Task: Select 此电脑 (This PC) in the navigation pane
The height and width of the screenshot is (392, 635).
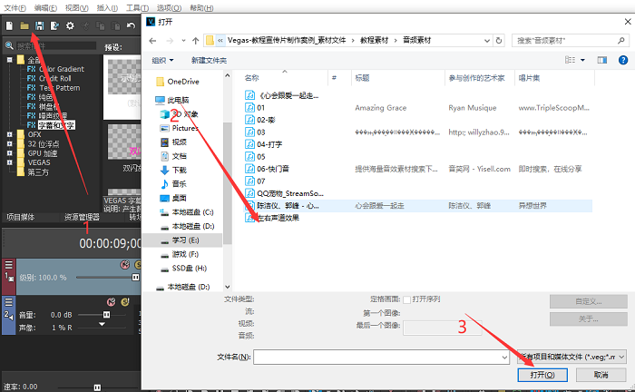Action: (172, 100)
